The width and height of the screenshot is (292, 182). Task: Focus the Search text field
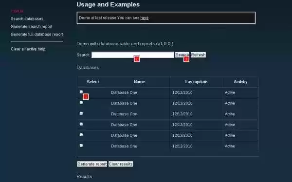[132, 55]
